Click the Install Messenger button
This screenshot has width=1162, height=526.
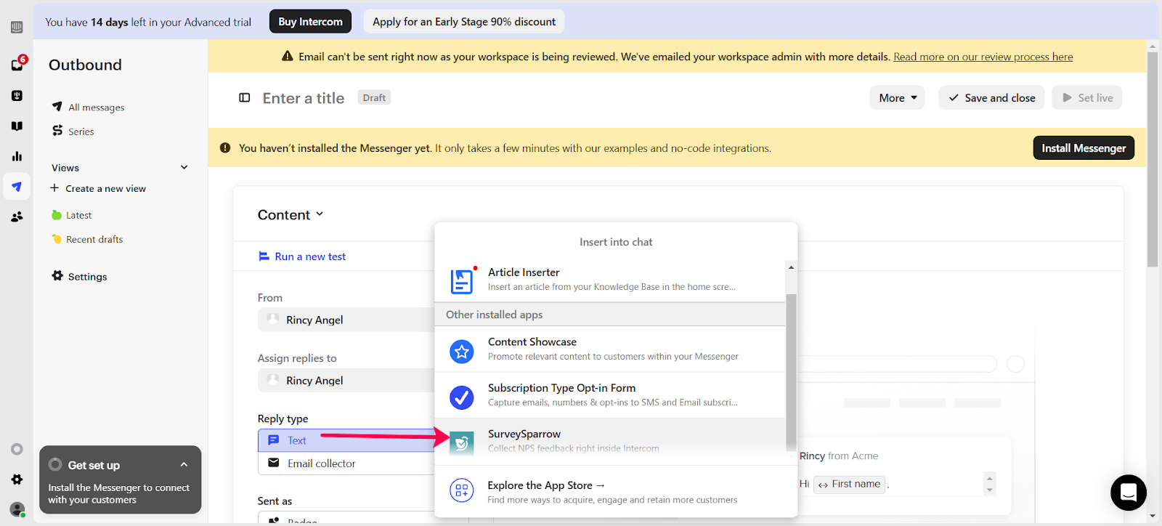[1083, 148]
